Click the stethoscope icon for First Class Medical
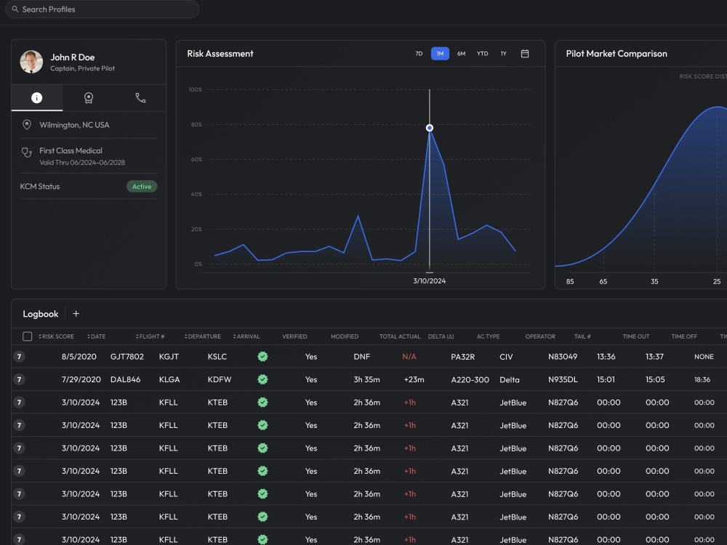 tap(27, 152)
